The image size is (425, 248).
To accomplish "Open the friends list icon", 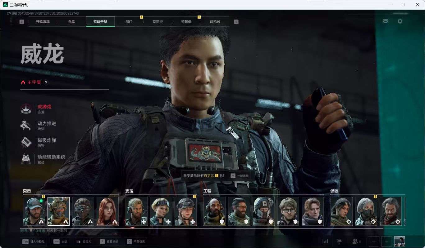I will (356, 241).
